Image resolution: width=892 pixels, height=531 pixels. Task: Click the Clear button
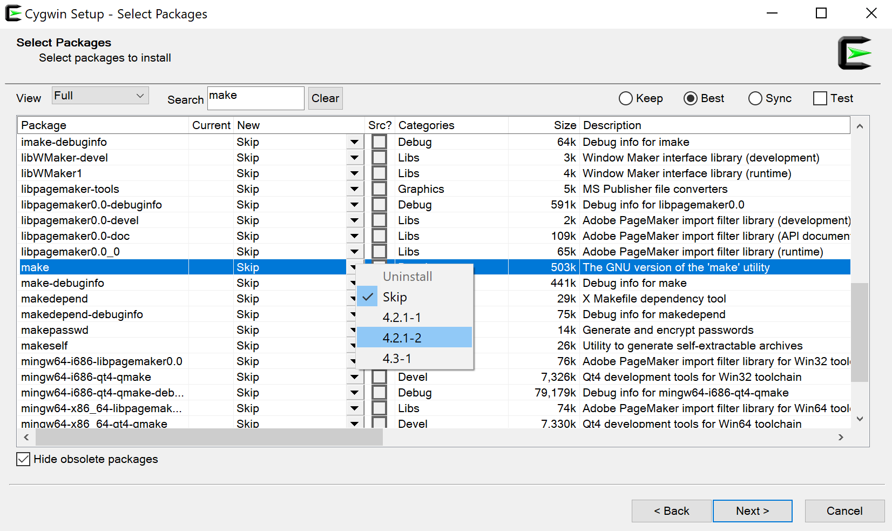tap(325, 98)
